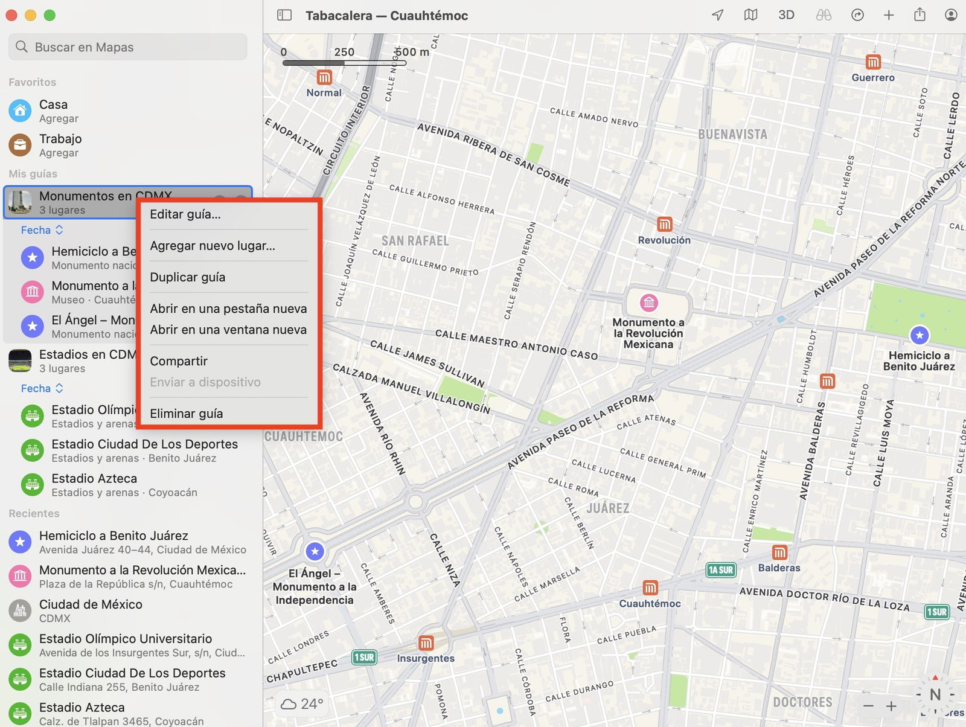Click Guerrero metro station icon on map
966x727 pixels.
873,62
